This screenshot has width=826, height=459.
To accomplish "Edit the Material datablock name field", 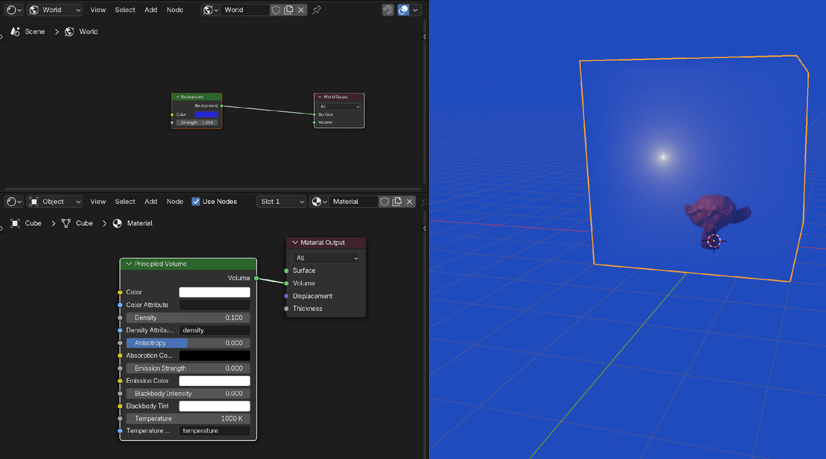I will tap(354, 201).
